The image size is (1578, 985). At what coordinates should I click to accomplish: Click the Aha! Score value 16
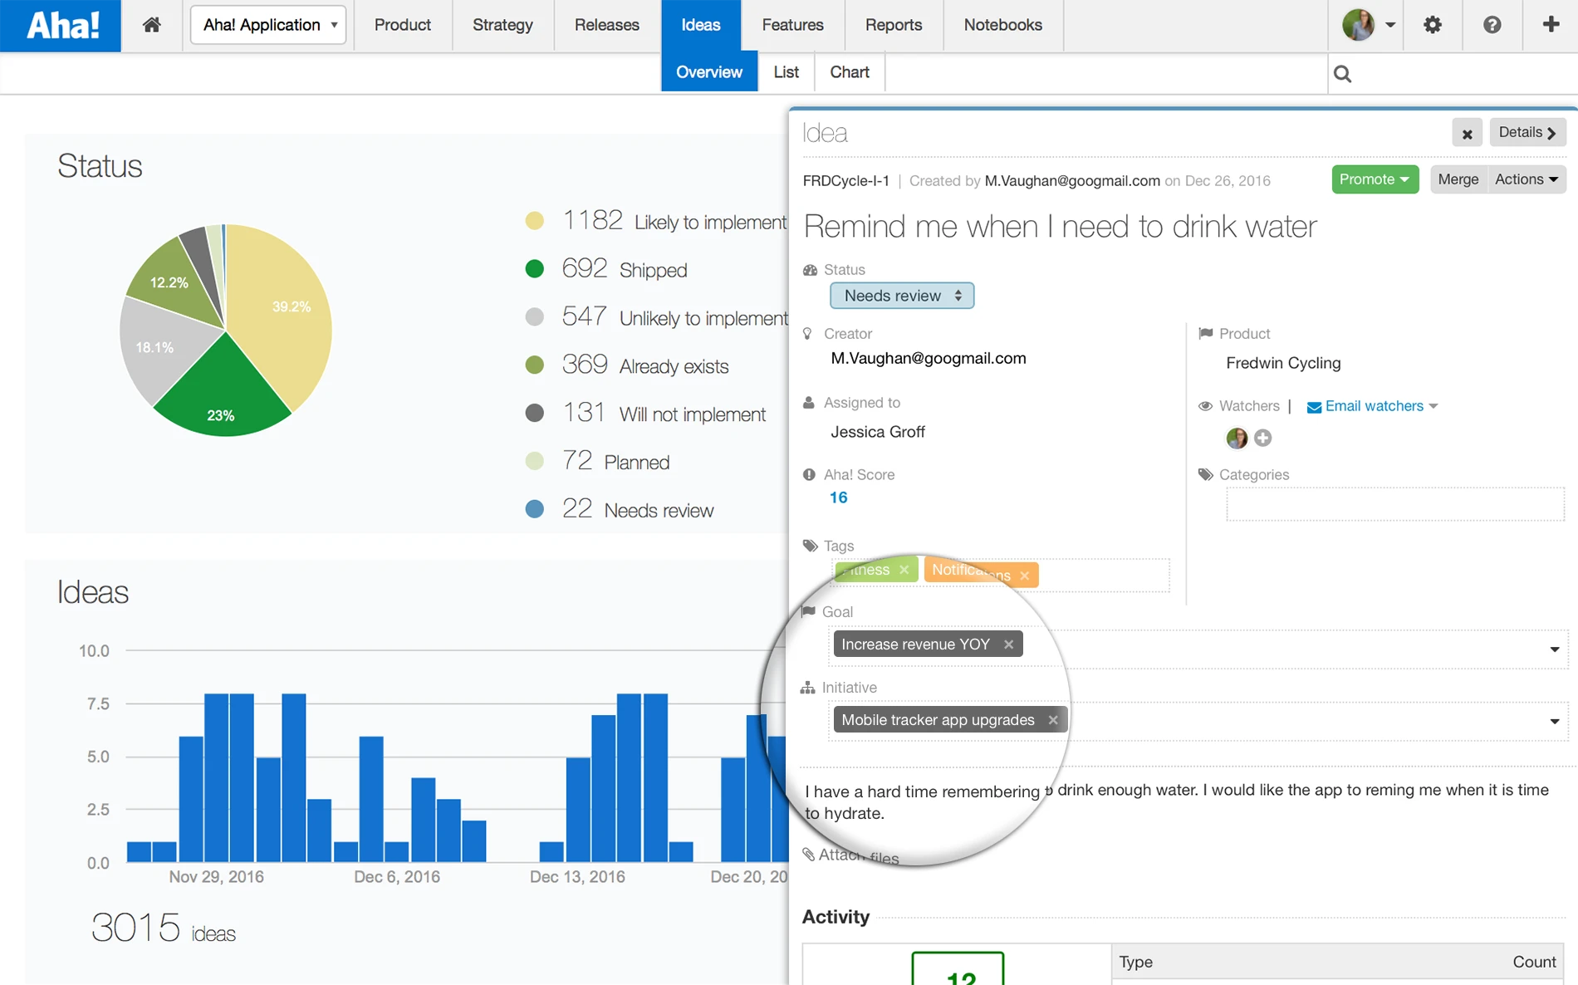tap(839, 497)
